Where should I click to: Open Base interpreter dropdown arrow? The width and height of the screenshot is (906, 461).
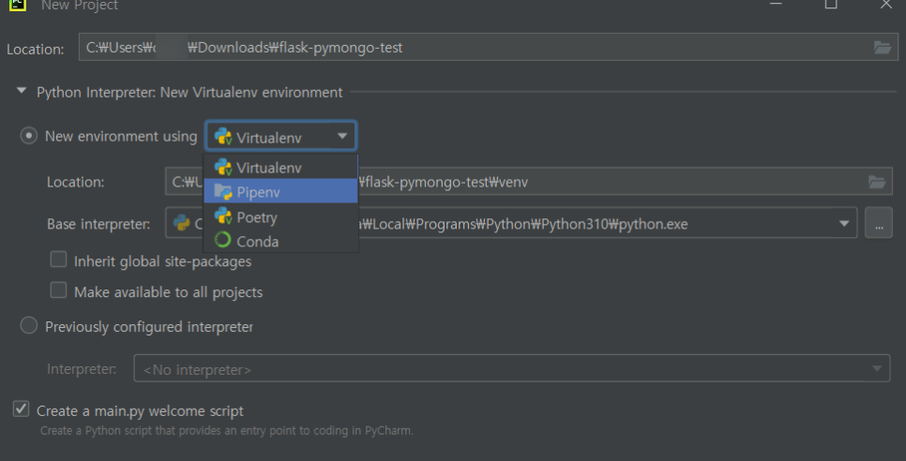(844, 223)
